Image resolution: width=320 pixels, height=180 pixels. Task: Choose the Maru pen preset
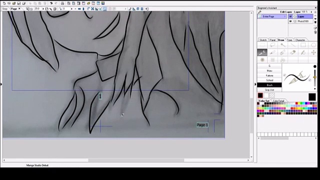click(x=269, y=71)
